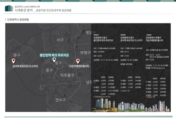Click the red pin above 더샵 부평센트럴시티
Viewport: 176px width, 121px height.
coord(78,61)
